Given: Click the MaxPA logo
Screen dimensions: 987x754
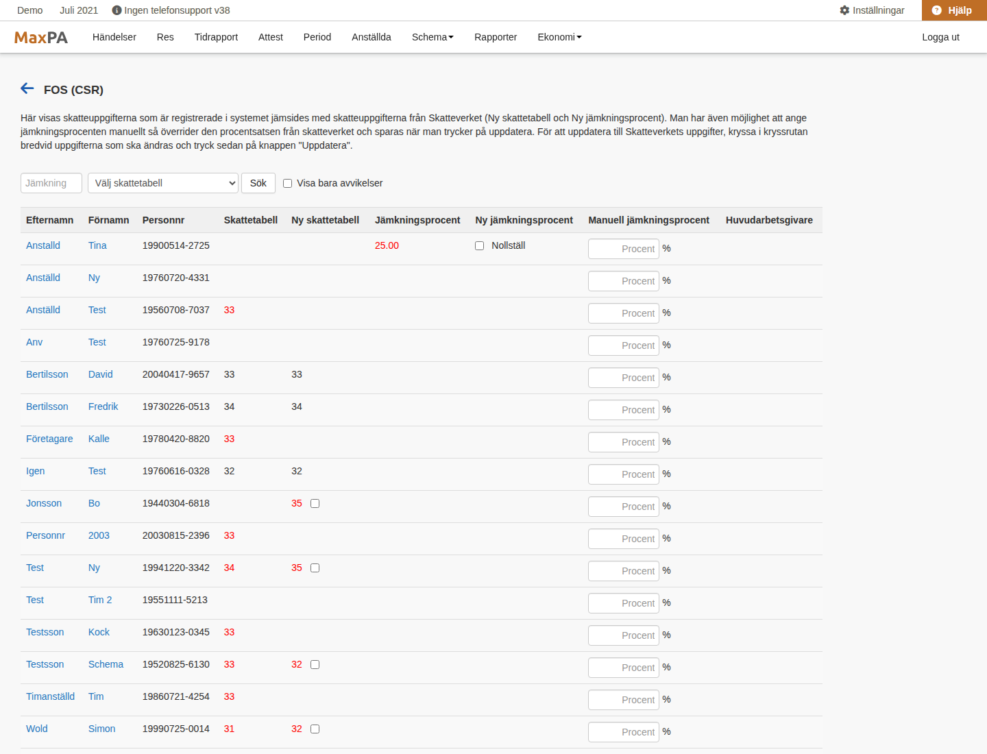Looking at the screenshot, I should coord(41,38).
